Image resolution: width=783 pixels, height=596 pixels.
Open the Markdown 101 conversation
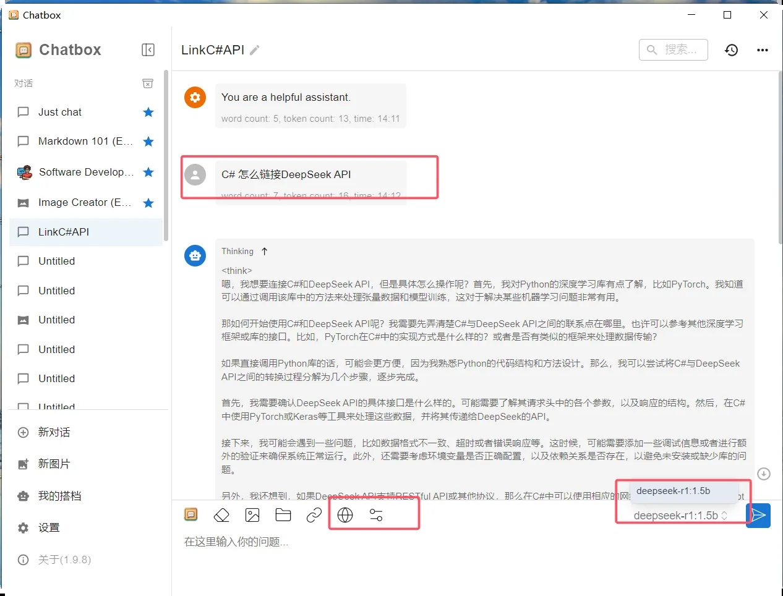coord(86,142)
